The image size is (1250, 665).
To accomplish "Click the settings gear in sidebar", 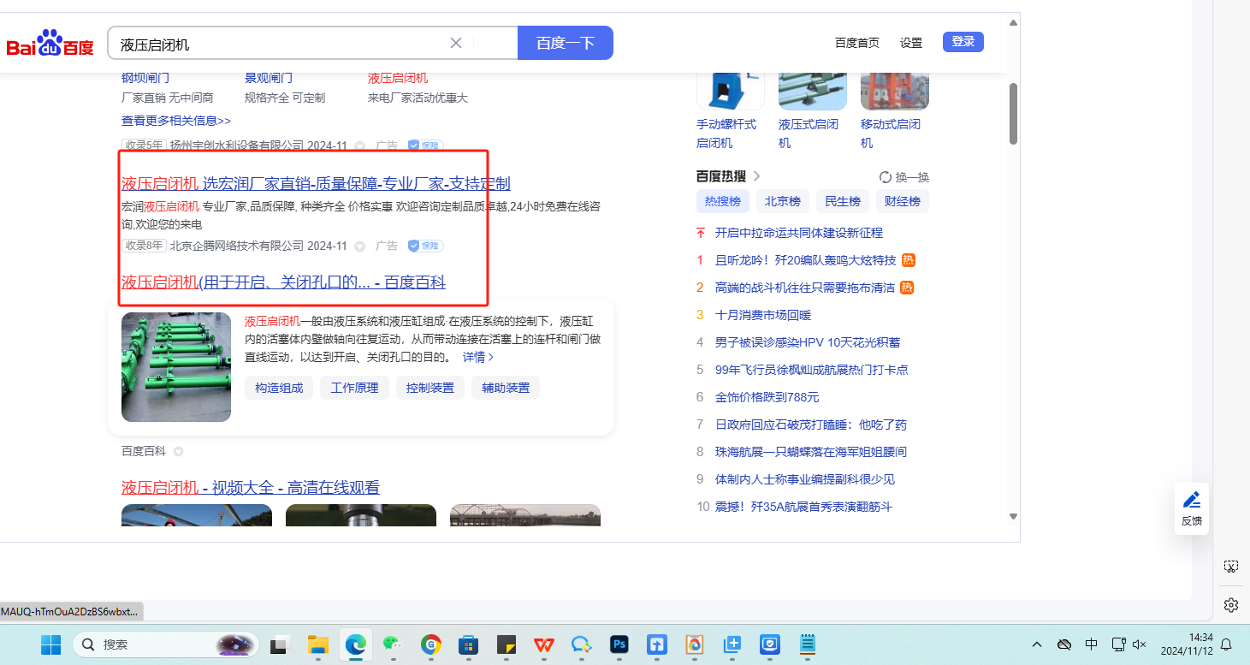I will (x=1230, y=605).
